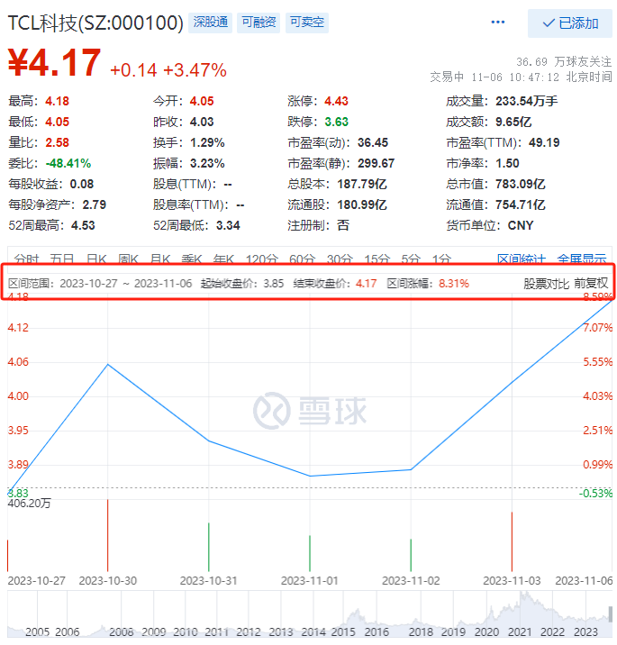Click the green volume bar for 2023-11-02
Image resolution: width=617 pixels, height=645 pixels.
(411, 555)
